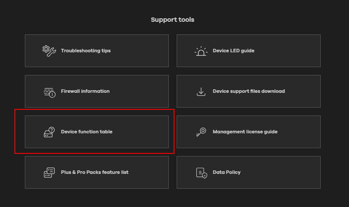Click the firewall info icon
This screenshot has height=207, width=349.
[49, 92]
